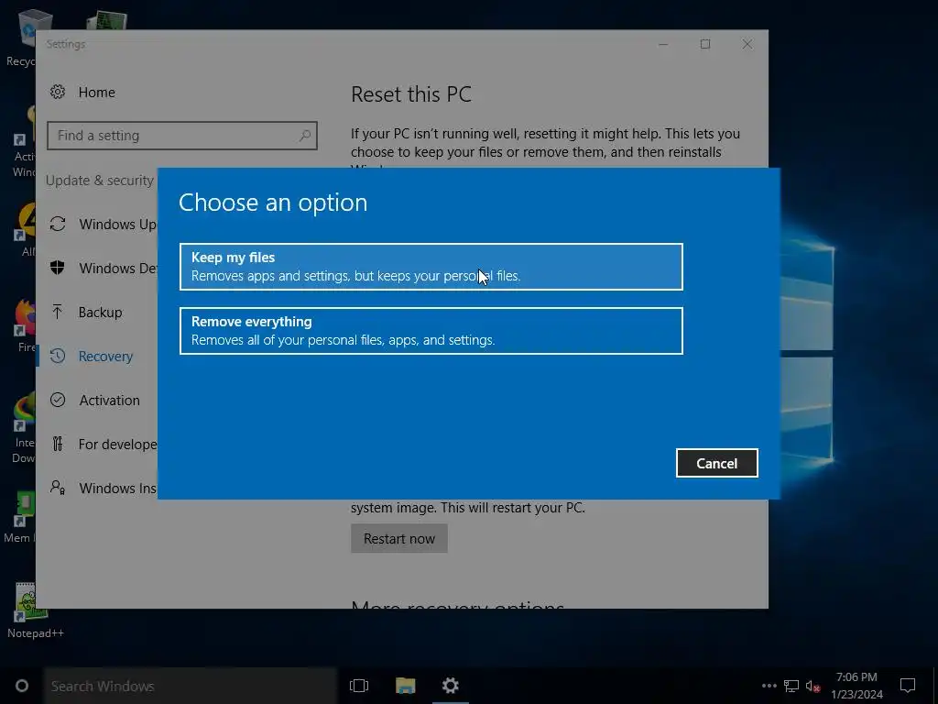This screenshot has height=704, width=938.
Task: Click the Home gear icon in Settings
Action: pyautogui.click(x=58, y=92)
